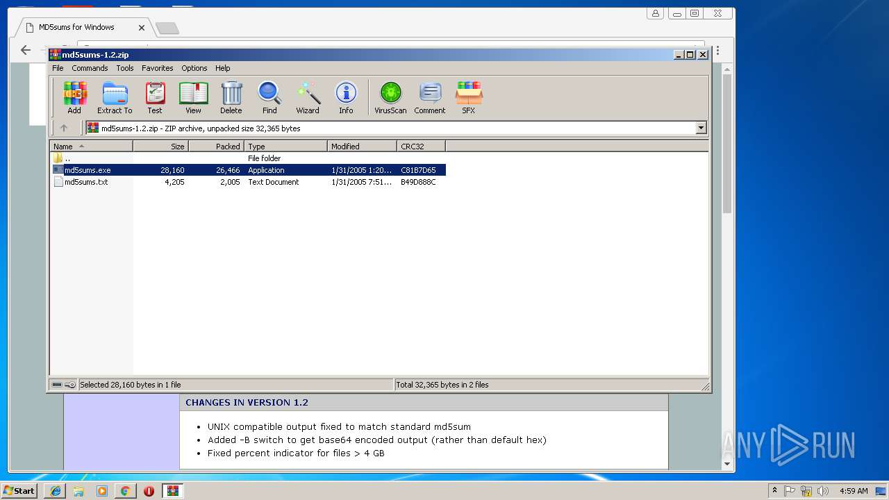Open the Commands menu
This screenshot has height=500, width=889.
pos(90,68)
